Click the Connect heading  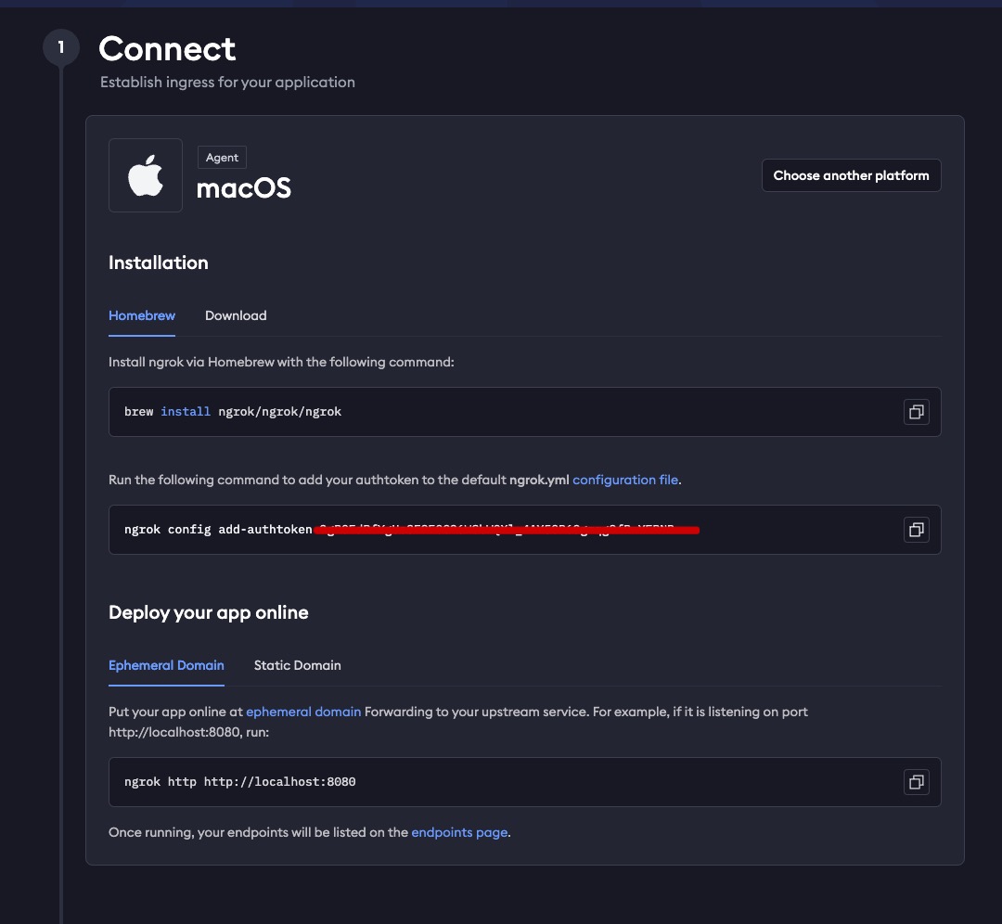(x=167, y=48)
